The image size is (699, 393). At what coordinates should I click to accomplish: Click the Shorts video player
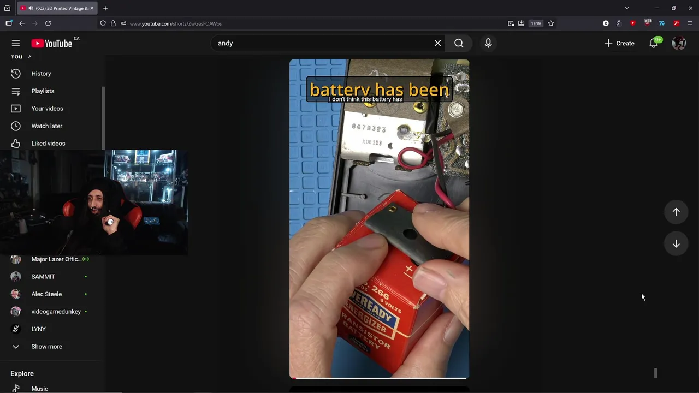pos(379,218)
